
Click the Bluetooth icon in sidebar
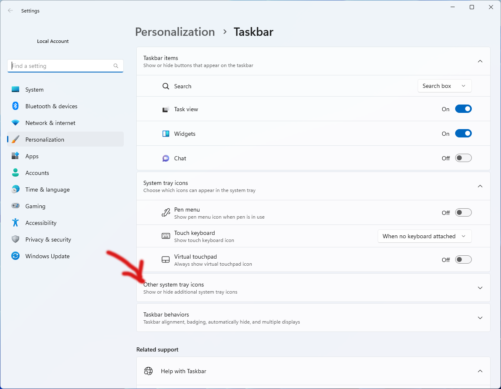click(15, 106)
